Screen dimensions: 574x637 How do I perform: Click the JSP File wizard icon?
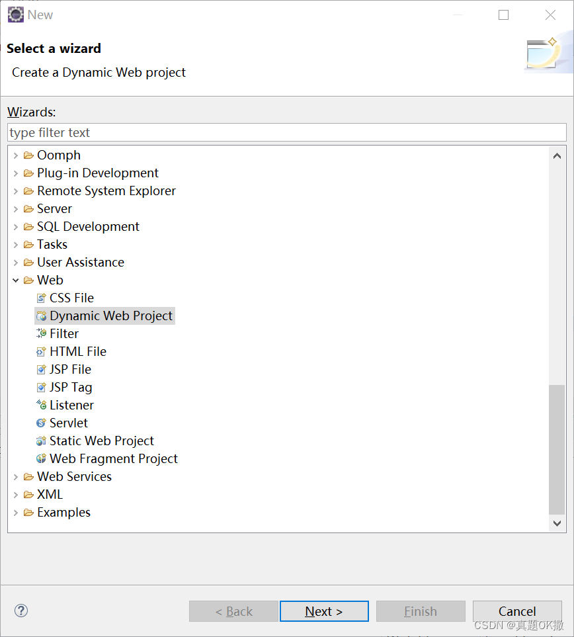pos(41,370)
